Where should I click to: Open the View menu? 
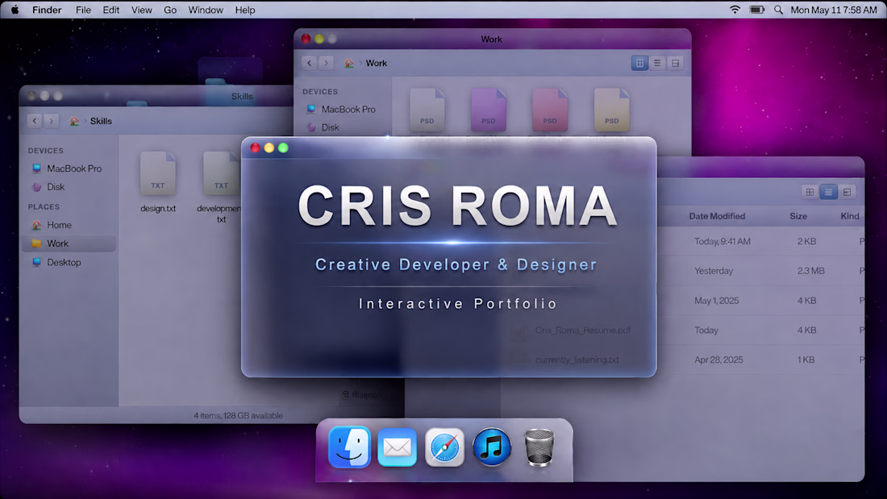pos(141,10)
